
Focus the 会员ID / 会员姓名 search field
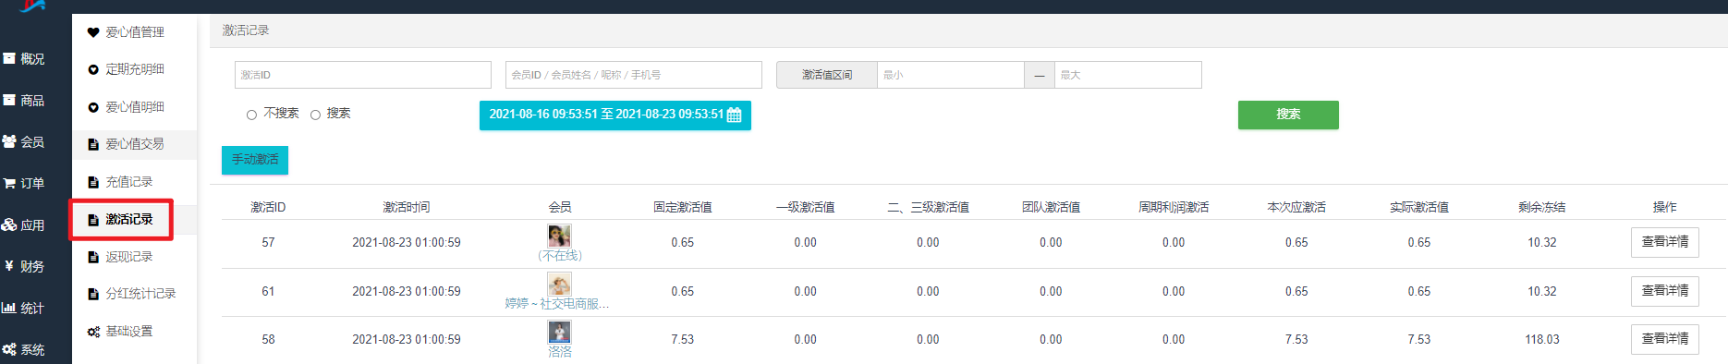[x=634, y=75]
